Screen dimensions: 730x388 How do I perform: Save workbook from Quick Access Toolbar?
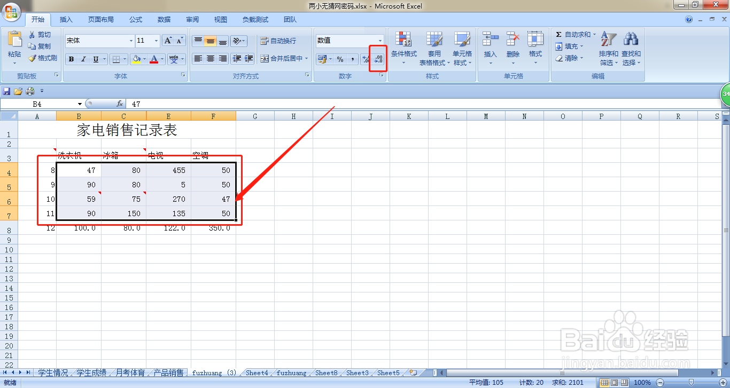pyautogui.click(x=7, y=91)
